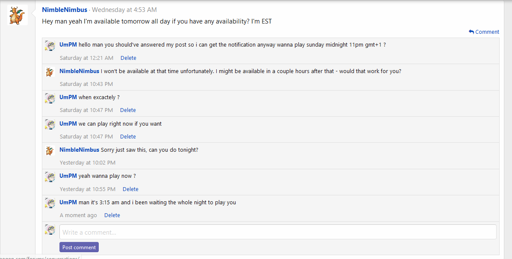Delete the comment posted a moment ago
This screenshot has height=259, width=512.
click(x=112, y=215)
